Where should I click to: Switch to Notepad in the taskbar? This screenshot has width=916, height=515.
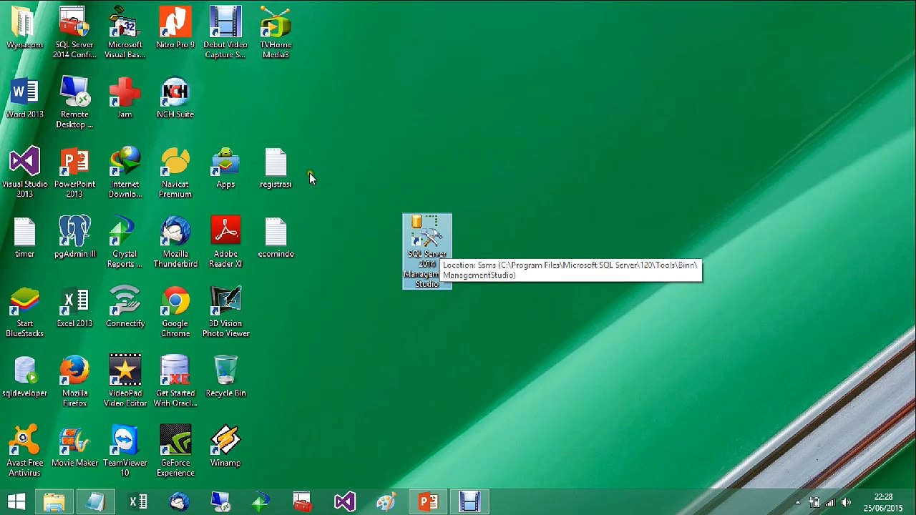click(96, 501)
